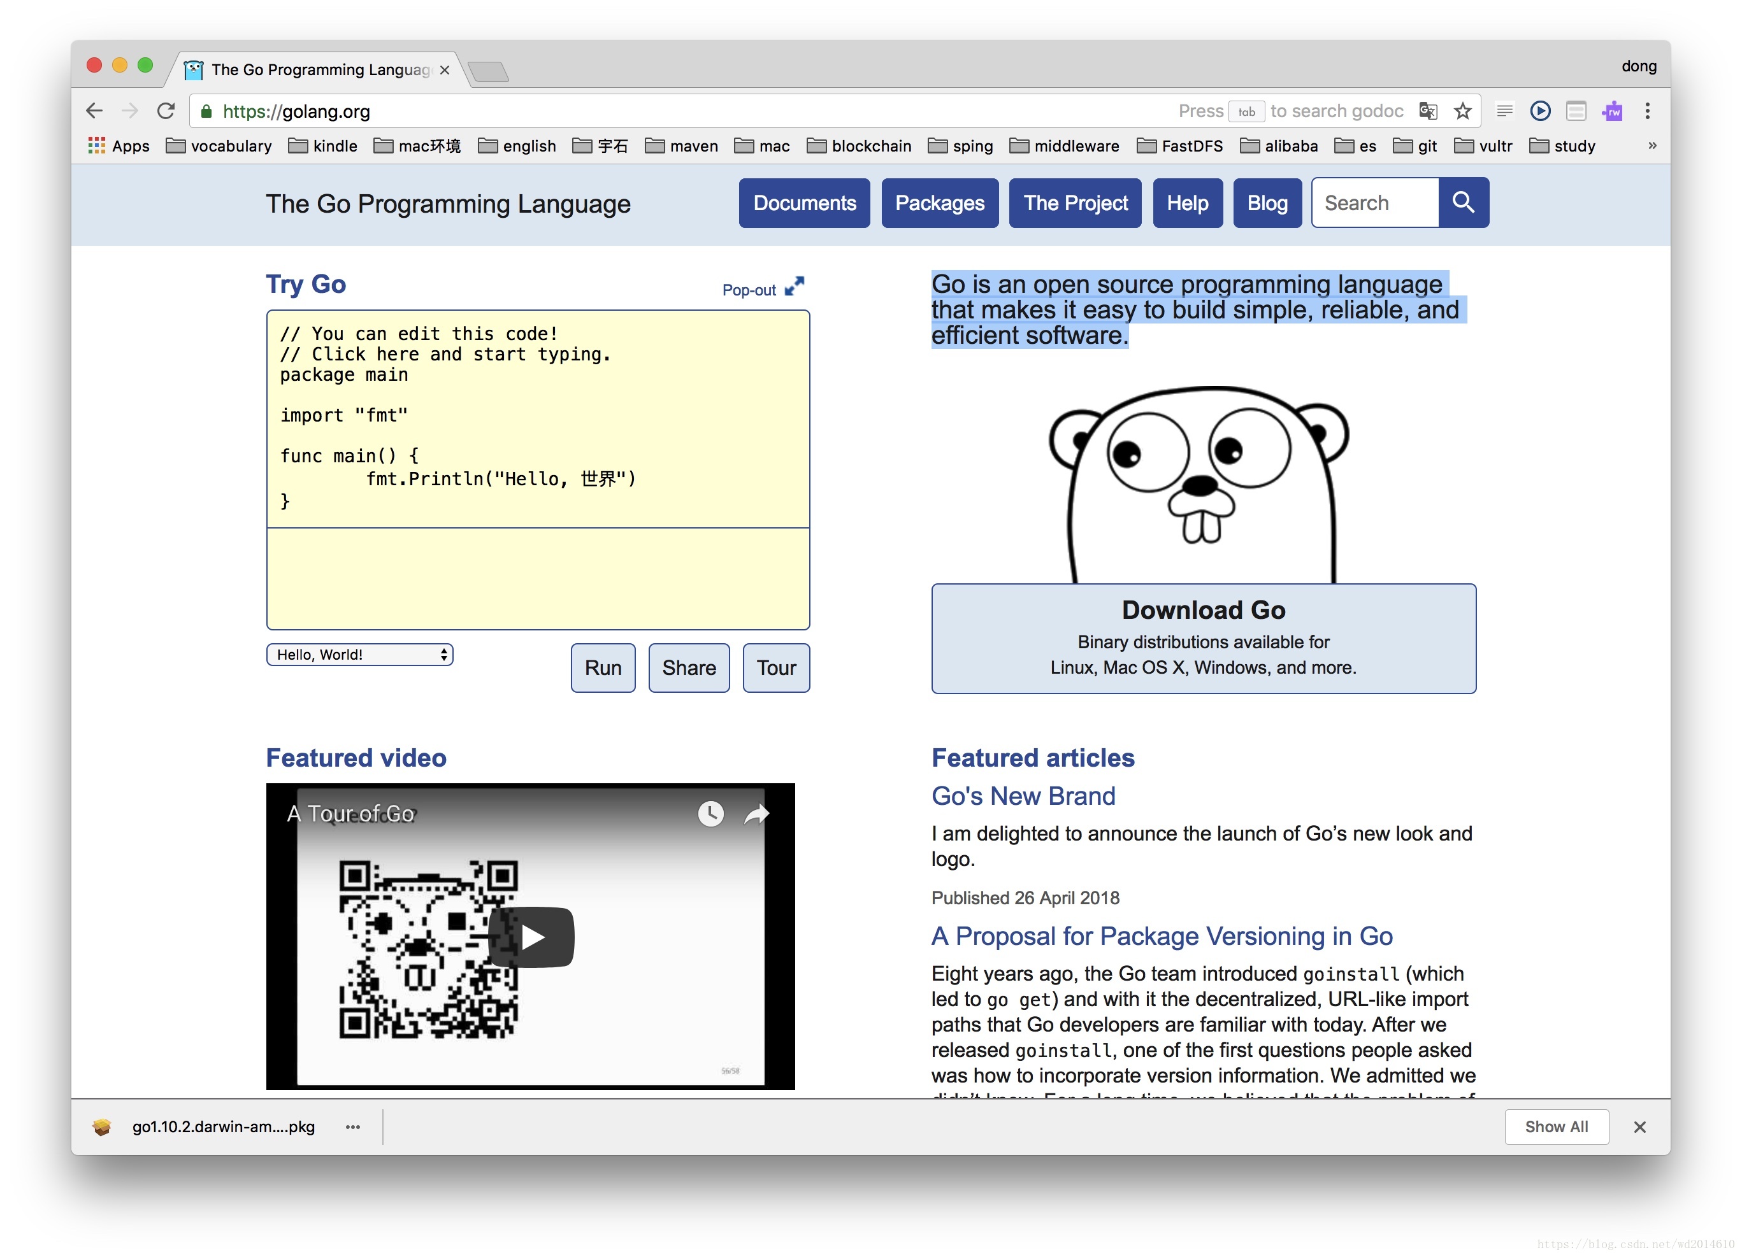Click the Blog navigation tab
This screenshot has width=1742, height=1257.
(1266, 202)
